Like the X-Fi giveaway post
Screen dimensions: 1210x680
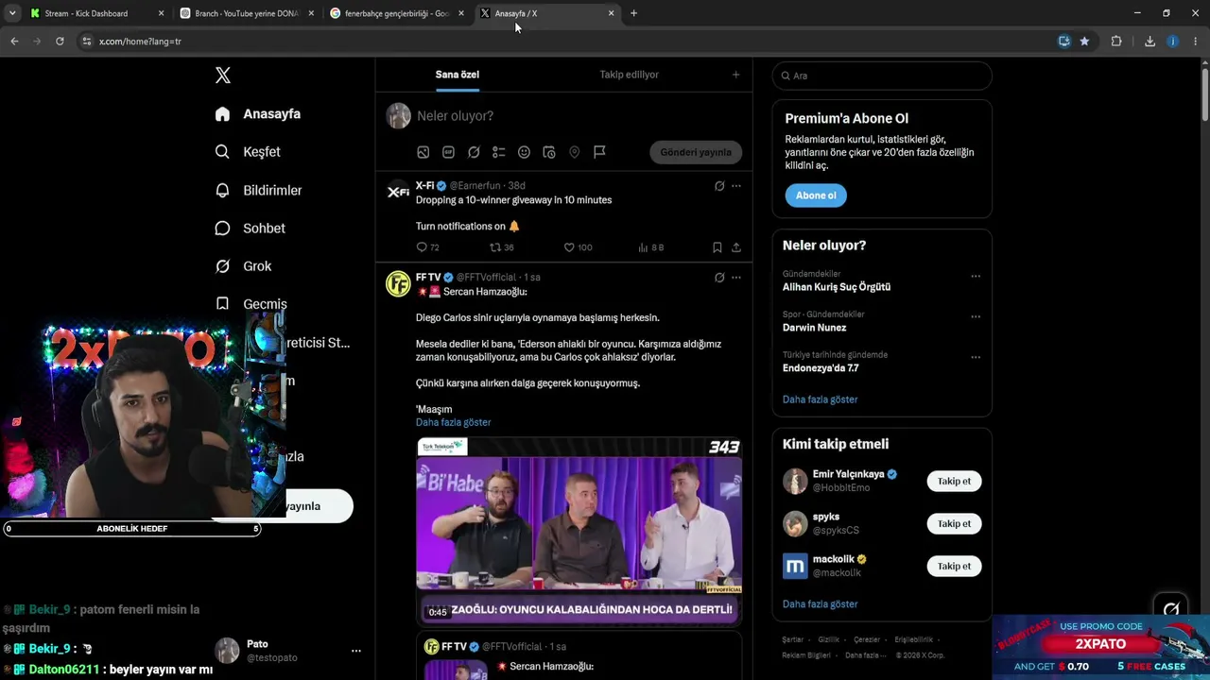coord(578,247)
